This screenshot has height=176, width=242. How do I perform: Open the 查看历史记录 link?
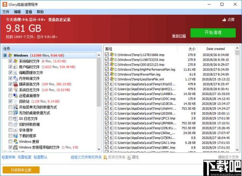click(x=60, y=19)
